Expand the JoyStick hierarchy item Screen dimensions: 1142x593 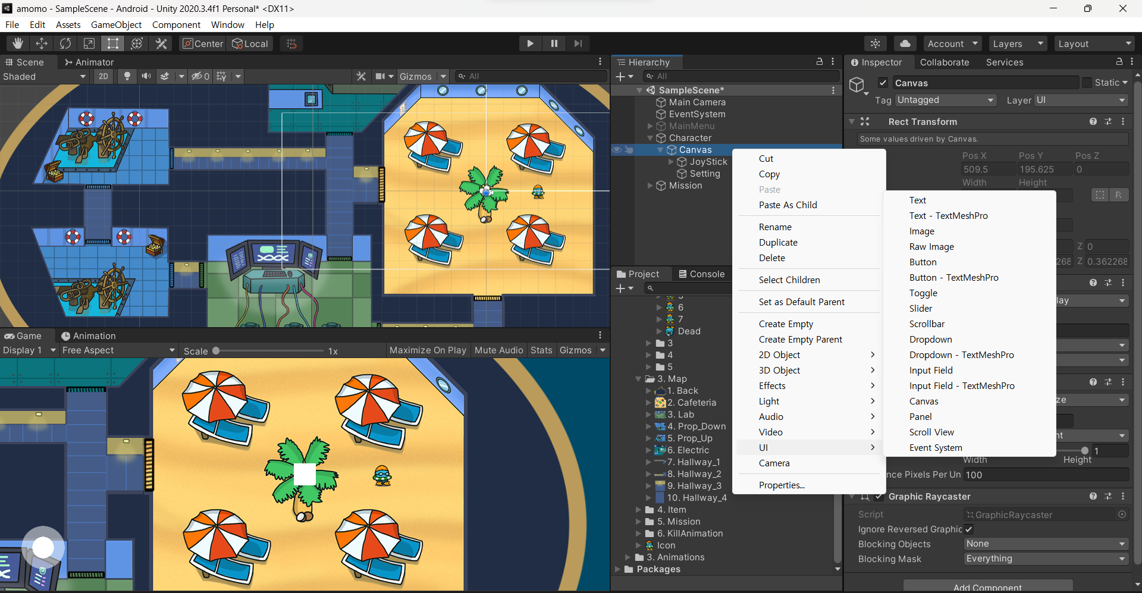[x=671, y=162]
